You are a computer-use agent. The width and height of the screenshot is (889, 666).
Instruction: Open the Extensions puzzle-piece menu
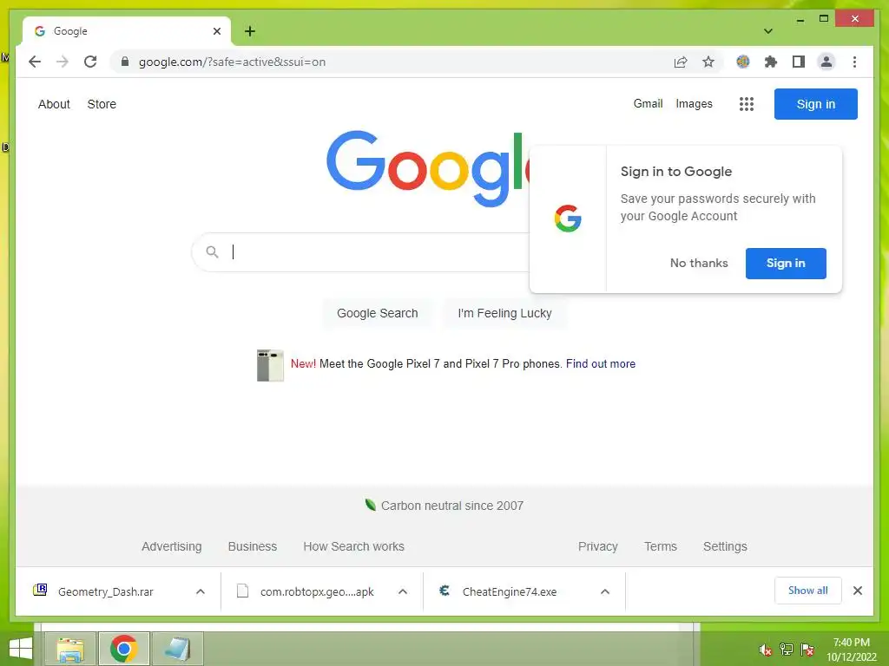pyautogui.click(x=771, y=62)
